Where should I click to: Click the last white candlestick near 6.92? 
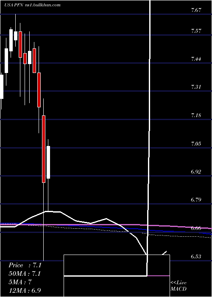point(48,162)
